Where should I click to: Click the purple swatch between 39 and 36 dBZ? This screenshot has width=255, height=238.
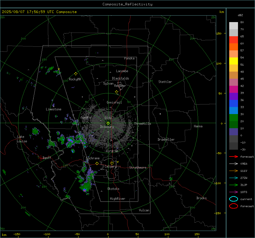(233, 97)
